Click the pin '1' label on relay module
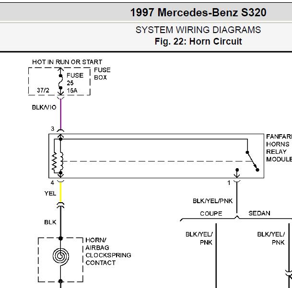Screen dimensions: 292x288 [229, 183]
